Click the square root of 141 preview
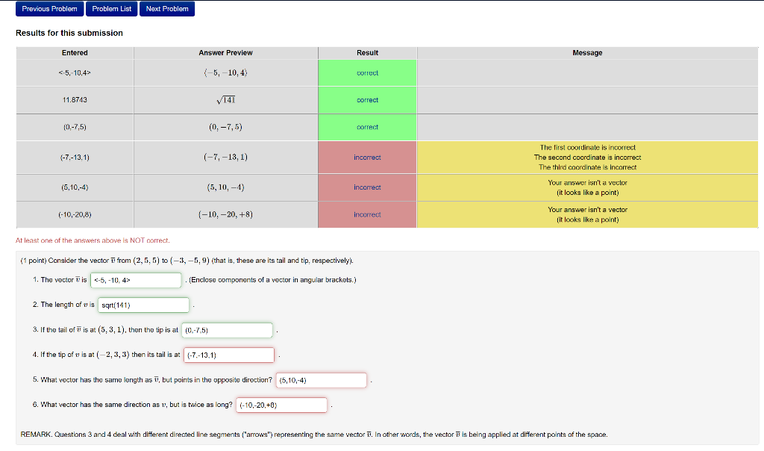The height and width of the screenshot is (451, 764). 225,100
